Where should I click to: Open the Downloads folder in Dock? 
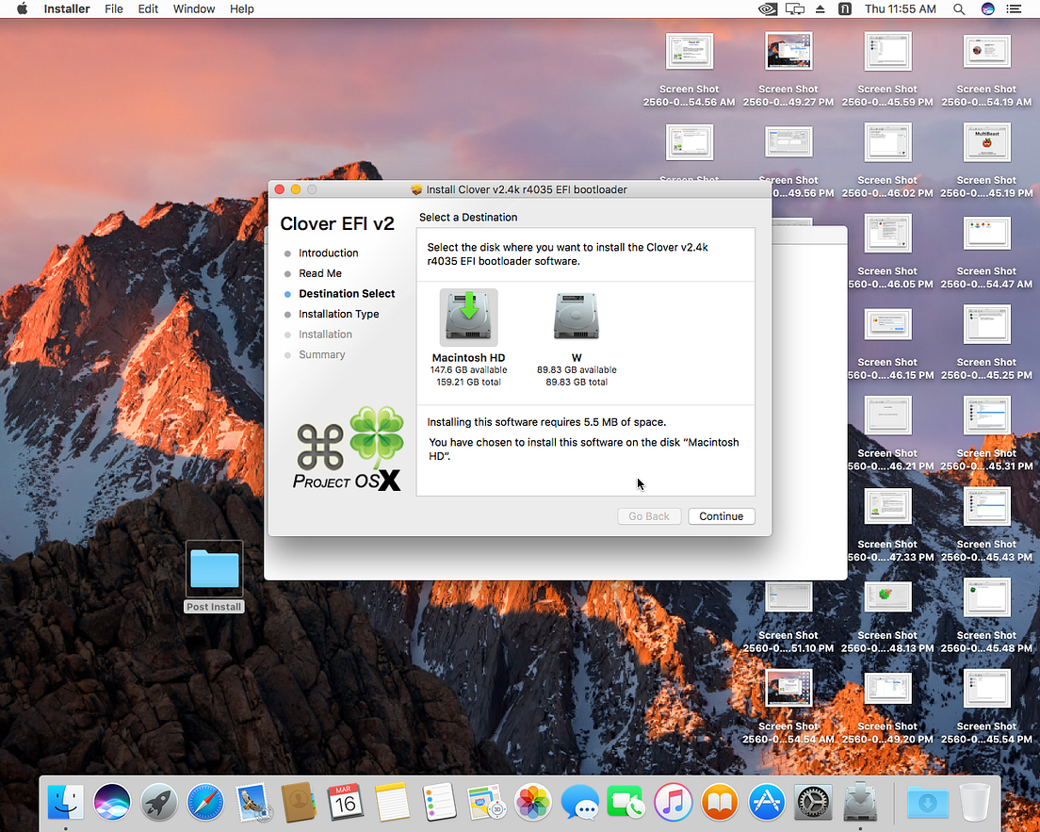click(927, 802)
